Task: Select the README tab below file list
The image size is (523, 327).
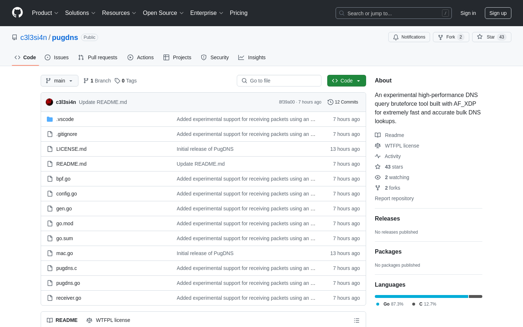Action: click(62, 320)
